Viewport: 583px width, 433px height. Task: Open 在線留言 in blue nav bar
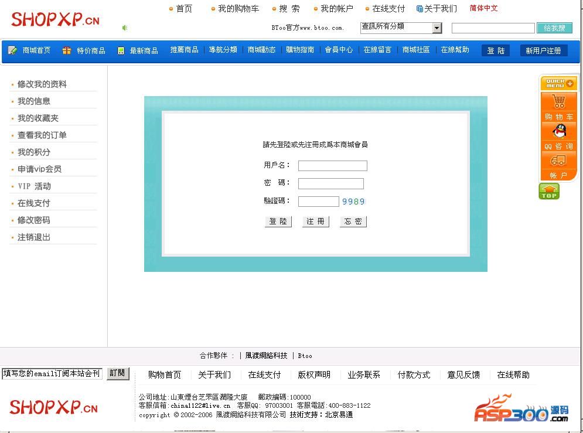[377, 50]
